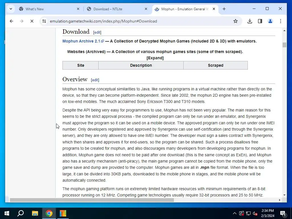The width and height of the screenshot is (292, 219).
Task: Click the scroll up arrow
Action: click(284, 31)
